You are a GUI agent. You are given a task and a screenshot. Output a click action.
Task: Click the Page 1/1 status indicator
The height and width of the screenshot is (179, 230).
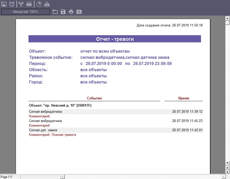7,177
